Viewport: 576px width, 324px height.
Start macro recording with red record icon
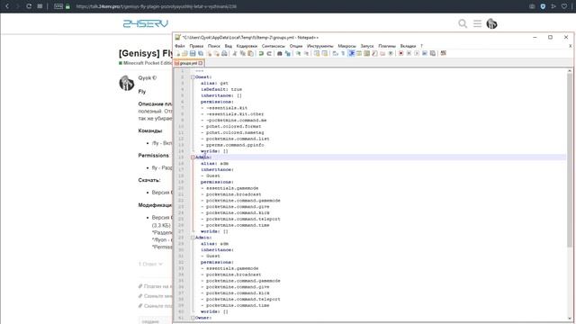click(x=400, y=54)
